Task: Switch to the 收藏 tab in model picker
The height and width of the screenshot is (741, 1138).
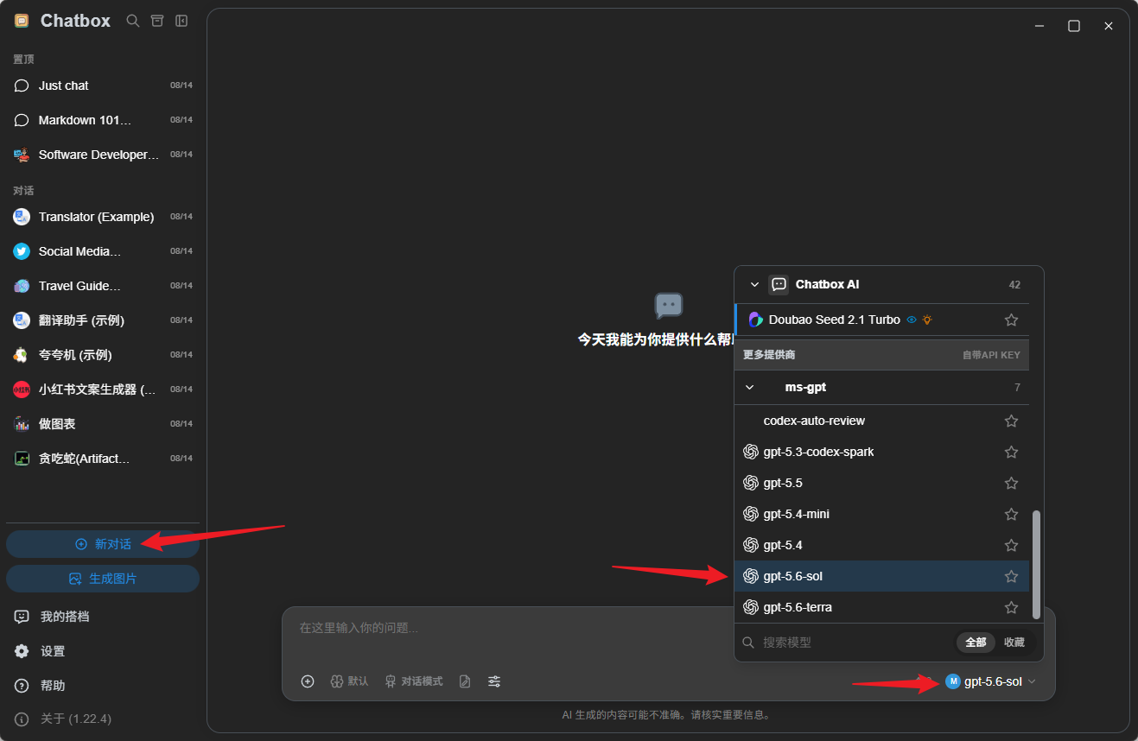Action: 1014,643
